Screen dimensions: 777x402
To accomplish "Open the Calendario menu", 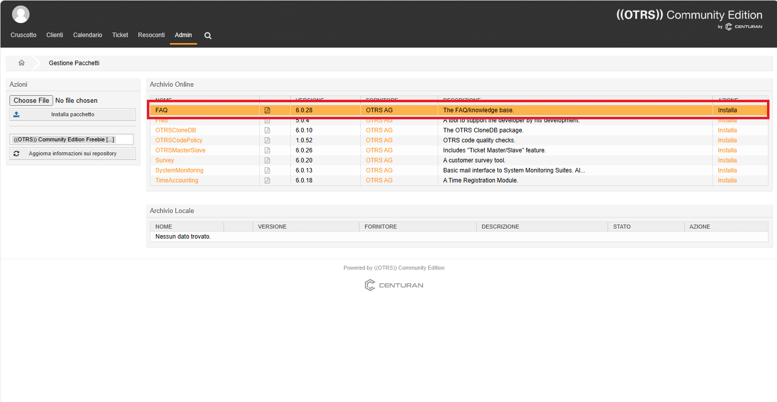I will [x=88, y=35].
